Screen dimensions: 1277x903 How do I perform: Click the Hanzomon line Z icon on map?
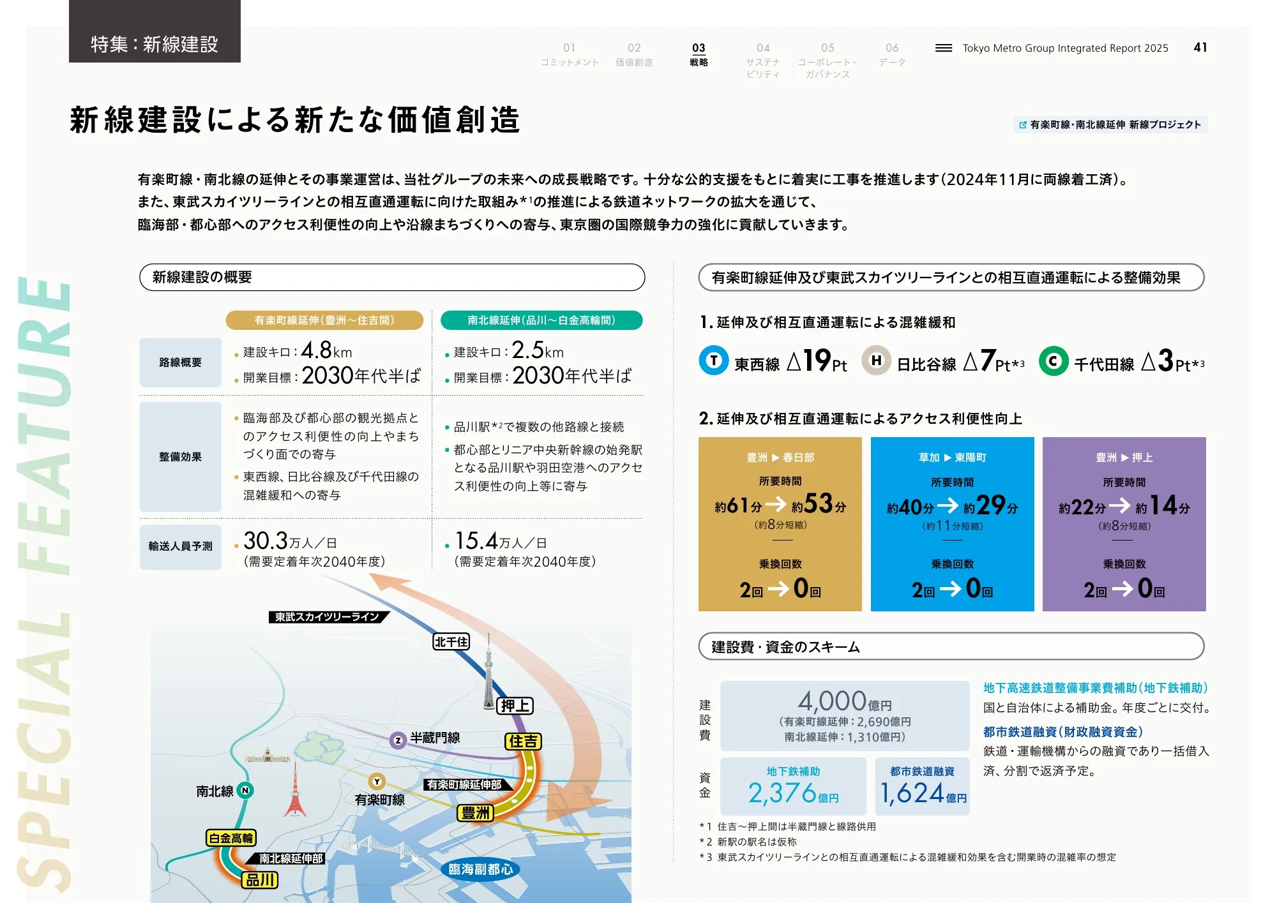[398, 740]
